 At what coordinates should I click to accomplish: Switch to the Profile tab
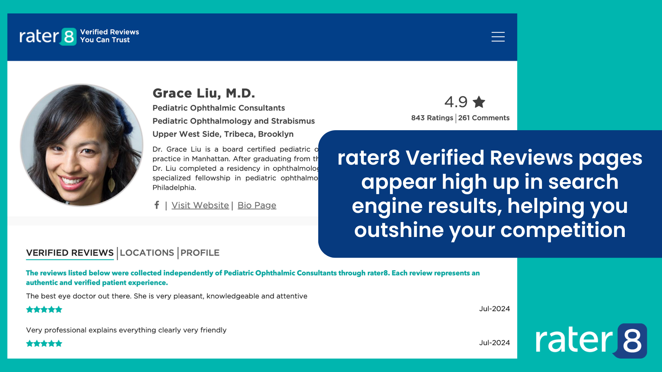[x=200, y=253]
